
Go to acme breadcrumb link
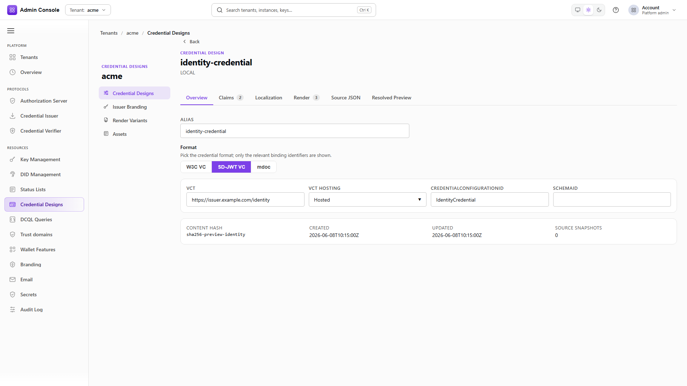(x=132, y=33)
